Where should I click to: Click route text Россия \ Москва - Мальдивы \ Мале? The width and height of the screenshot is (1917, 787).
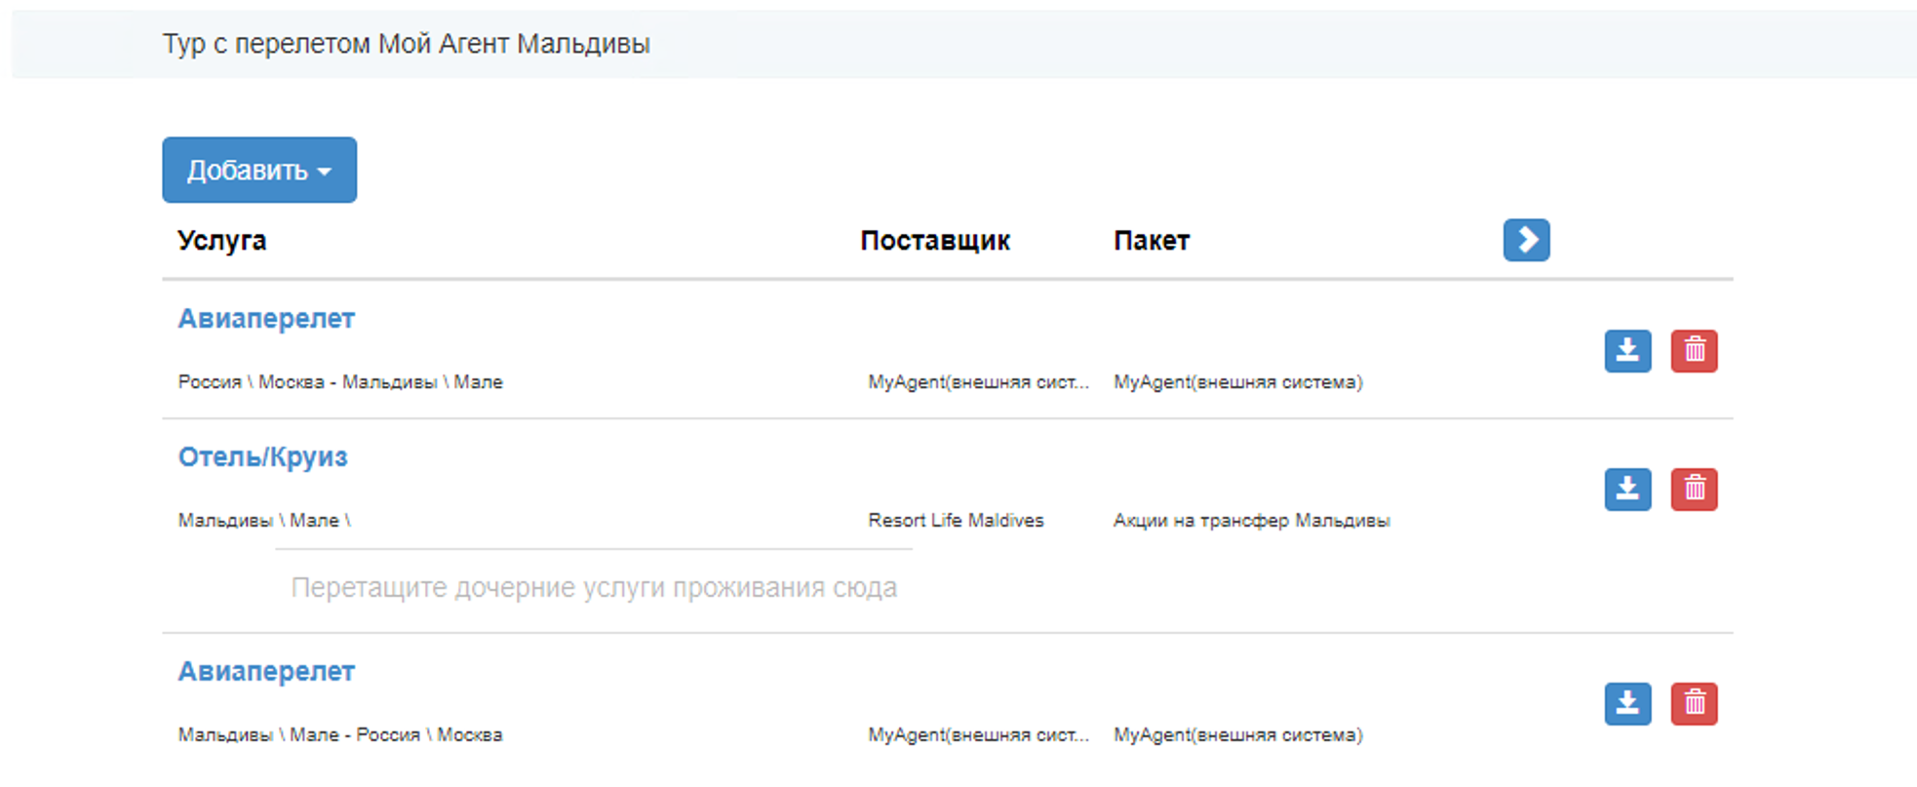point(339,382)
